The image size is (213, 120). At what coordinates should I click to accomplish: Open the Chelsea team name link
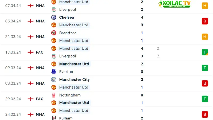click(67, 17)
